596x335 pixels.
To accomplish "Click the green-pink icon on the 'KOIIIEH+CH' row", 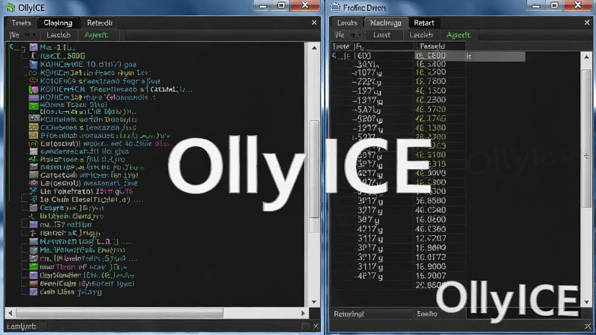I will pyautogui.click(x=33, y=90).
